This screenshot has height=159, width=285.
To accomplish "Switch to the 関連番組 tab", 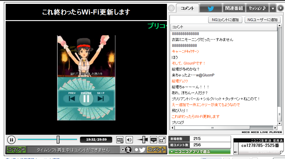I will (234, 8).
